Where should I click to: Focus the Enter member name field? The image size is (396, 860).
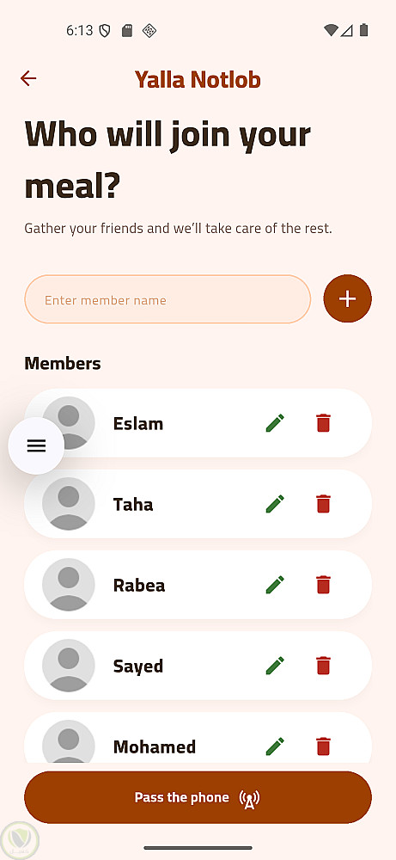pos(168,299)
